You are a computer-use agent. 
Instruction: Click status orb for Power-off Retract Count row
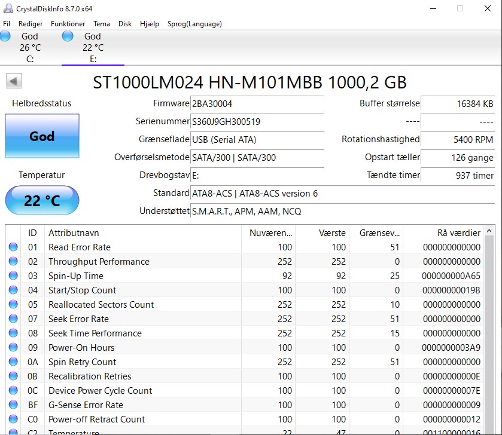click(13, 419)
